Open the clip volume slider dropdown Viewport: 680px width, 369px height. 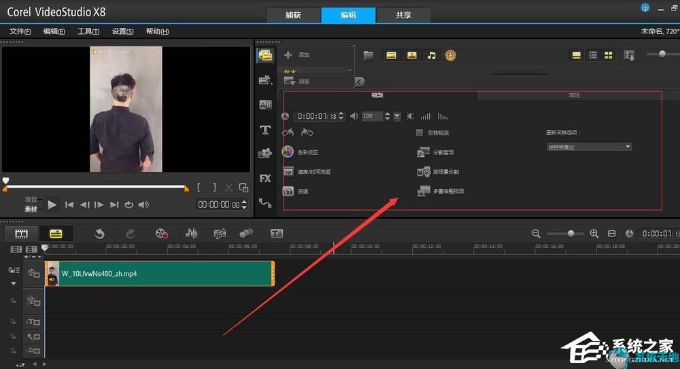pyautogui.click(x=397, y=116)
